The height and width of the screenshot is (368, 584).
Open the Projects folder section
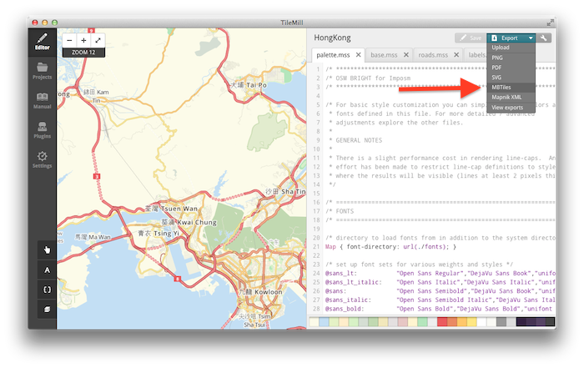42,71
